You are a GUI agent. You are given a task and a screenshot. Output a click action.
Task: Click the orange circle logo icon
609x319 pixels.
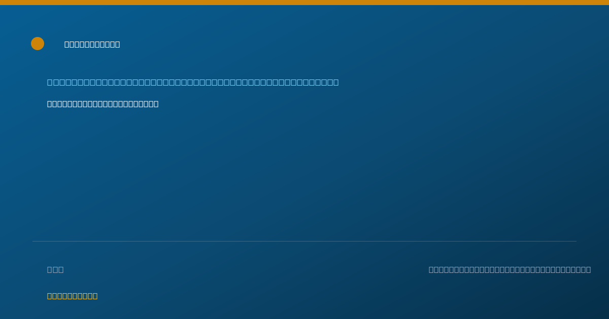38,44
